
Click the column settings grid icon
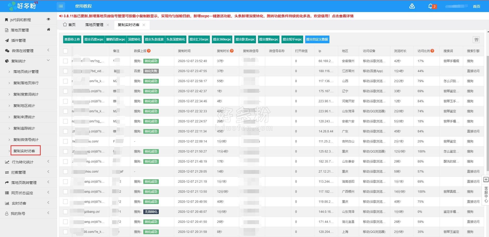[x=476, y=40]
